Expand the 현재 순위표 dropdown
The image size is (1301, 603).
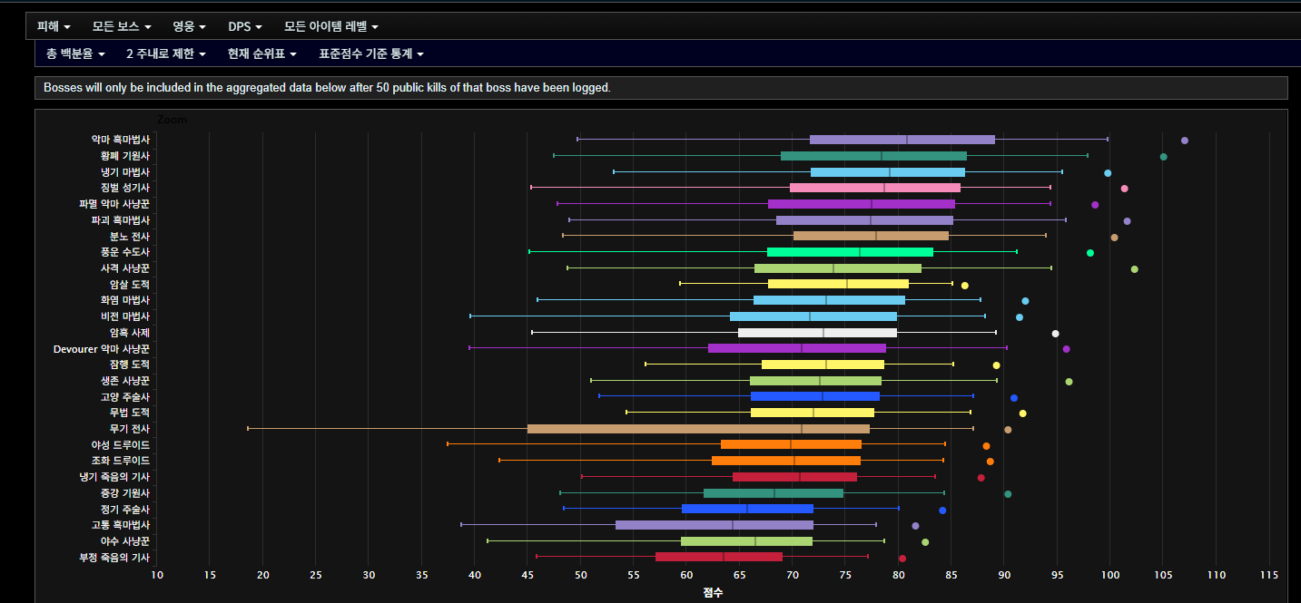262,53
